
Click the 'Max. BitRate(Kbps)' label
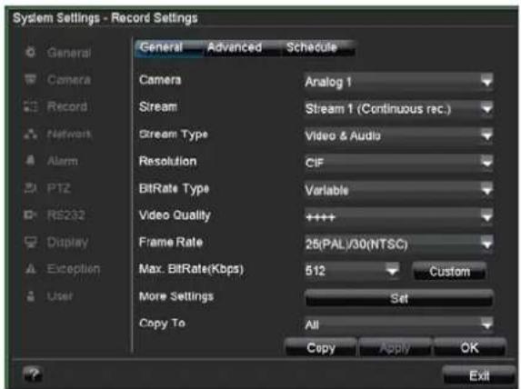pyautogui.click(x=191, y=269)
